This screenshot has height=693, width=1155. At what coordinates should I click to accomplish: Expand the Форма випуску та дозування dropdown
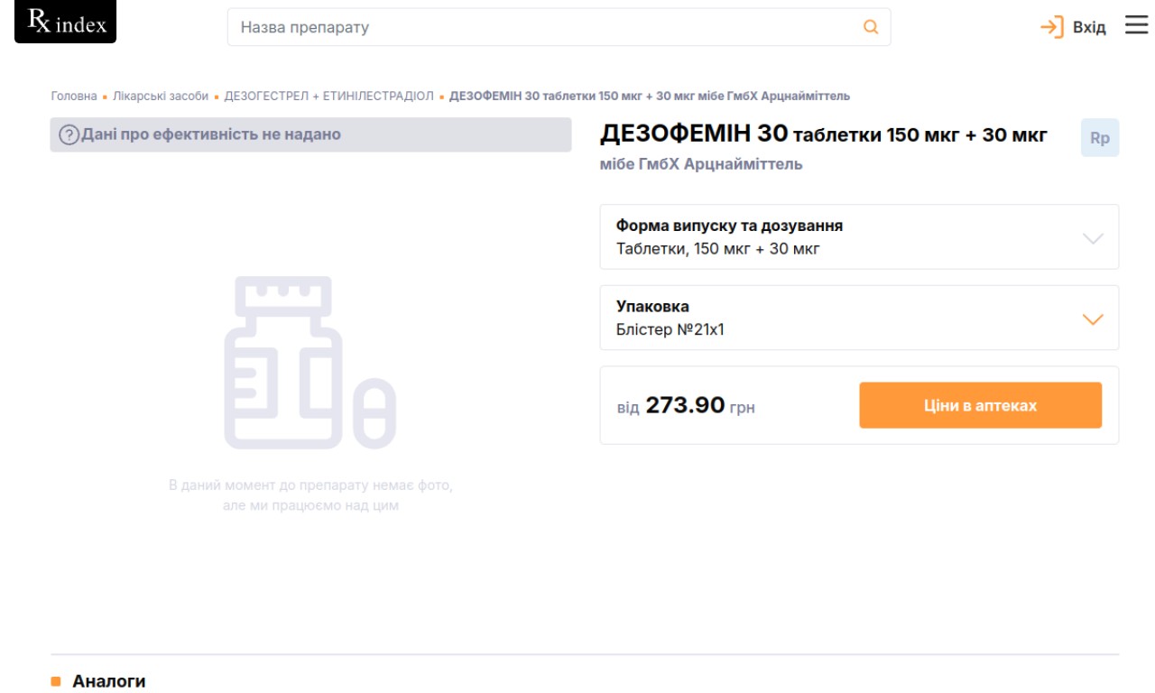(1093, 238)
